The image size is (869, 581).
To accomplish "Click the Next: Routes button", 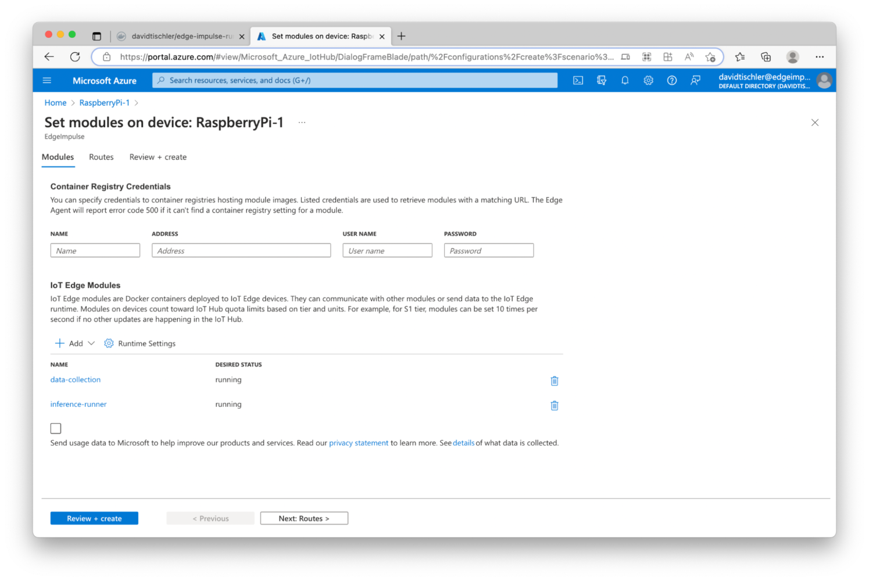I will [304, 518].
